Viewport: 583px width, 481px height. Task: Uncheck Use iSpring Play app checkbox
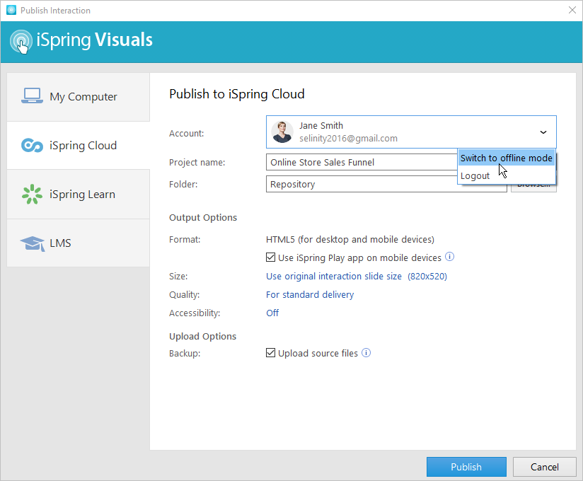tap(271, 257)
